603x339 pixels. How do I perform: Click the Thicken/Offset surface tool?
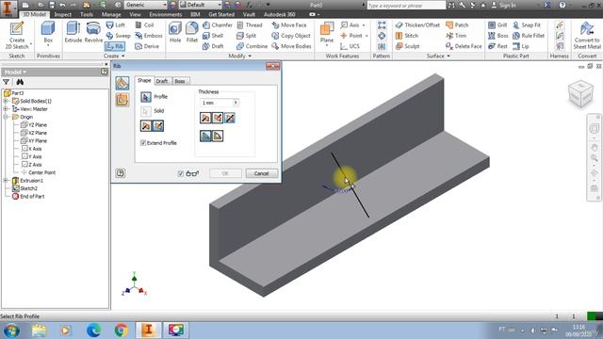tap(417, 25)
